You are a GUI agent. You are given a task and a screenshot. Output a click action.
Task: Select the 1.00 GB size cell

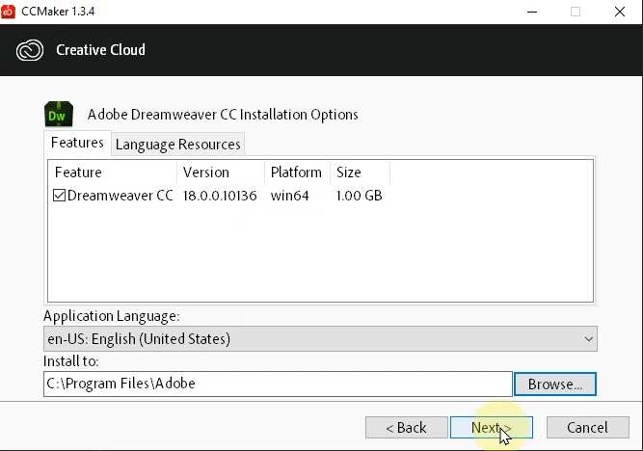[359, 196]
